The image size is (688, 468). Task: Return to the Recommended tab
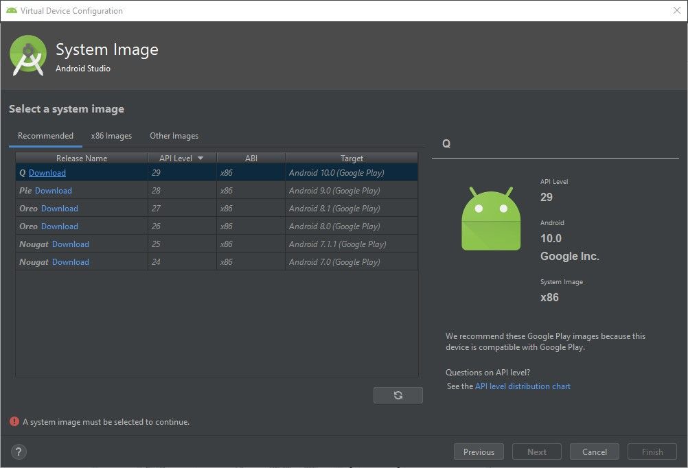pyautogui.click(x=45, y=135)
